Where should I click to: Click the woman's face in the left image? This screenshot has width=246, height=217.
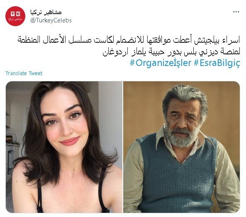(x=63, y=121)
